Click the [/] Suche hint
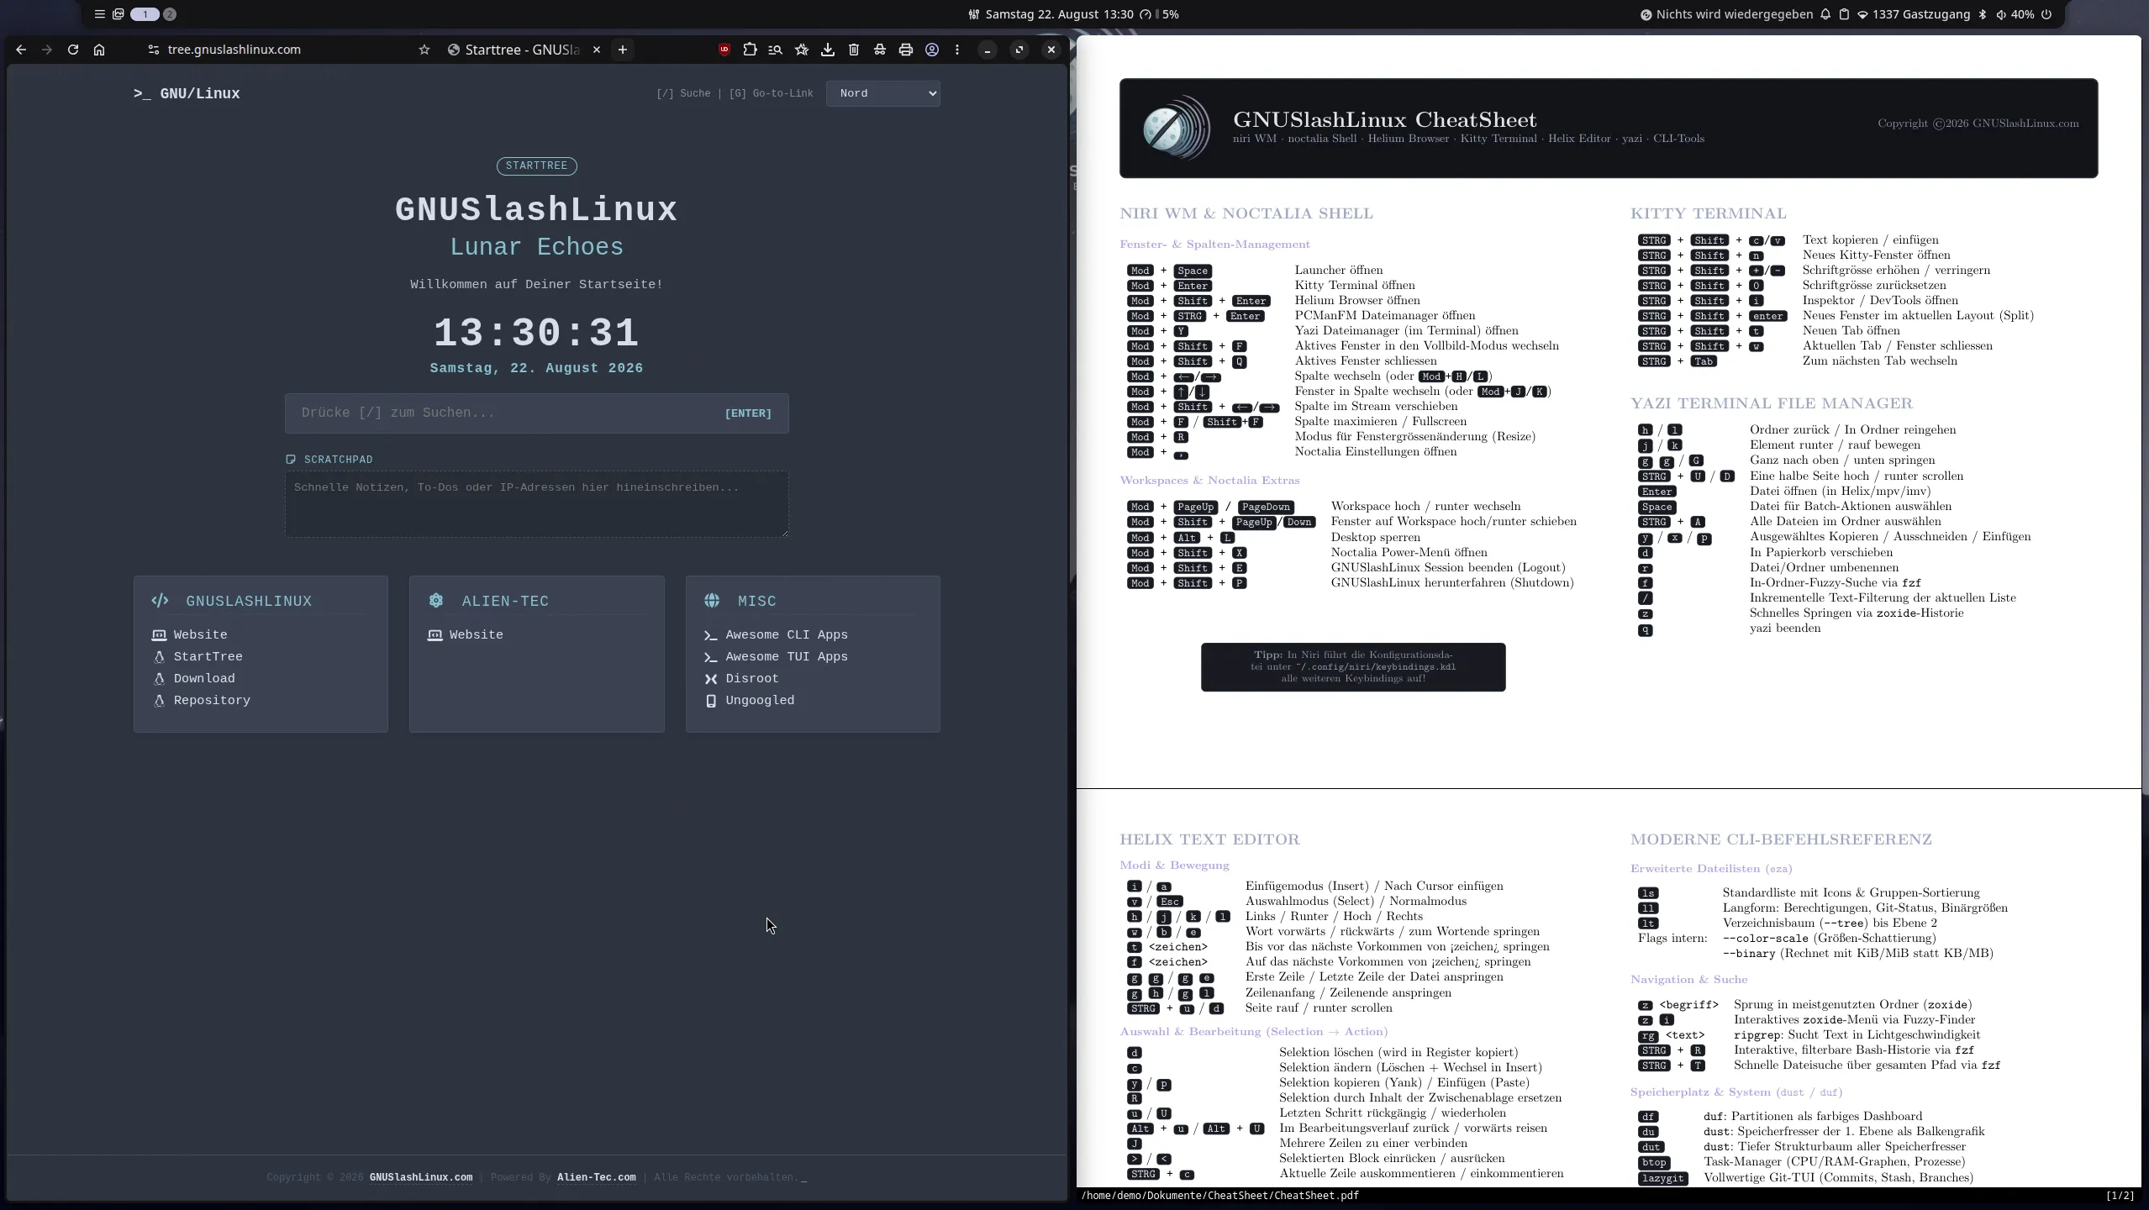The height and width of the screenshot is (1210, 2149). (x=683, y=93)
